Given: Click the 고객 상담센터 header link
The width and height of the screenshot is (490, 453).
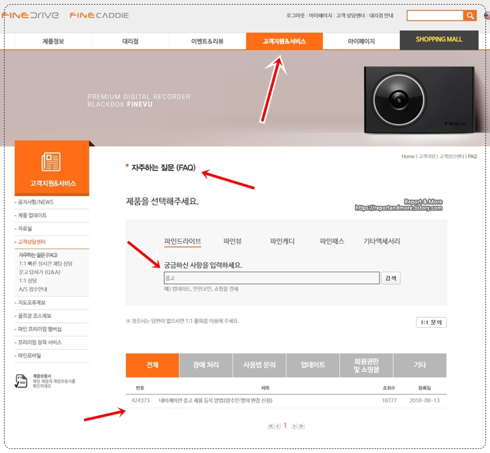Looking at the screenshot, I should point(350,15).
